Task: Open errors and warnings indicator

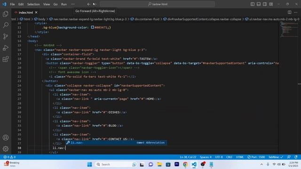Action: (9, 157)
